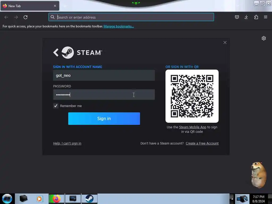
Task: Switch to Steam in the taskbar
Action: click(89, 199)
